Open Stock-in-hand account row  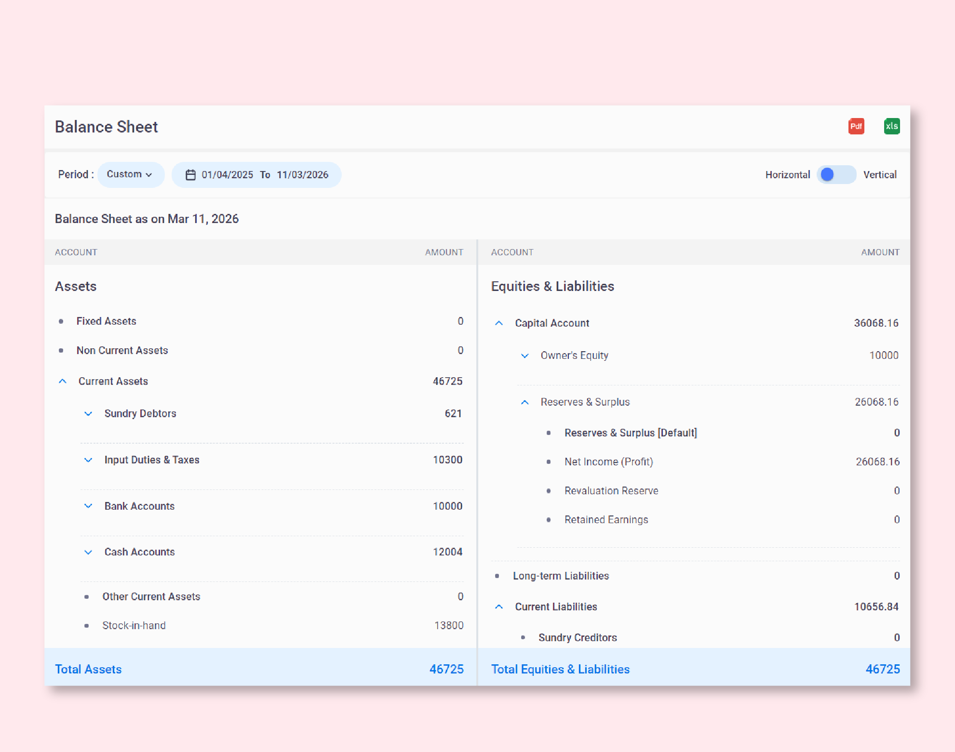point(134,626)
